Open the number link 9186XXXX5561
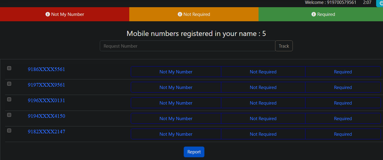The width and height of the screenshot is (383, 160). click(x=46, y=70)
